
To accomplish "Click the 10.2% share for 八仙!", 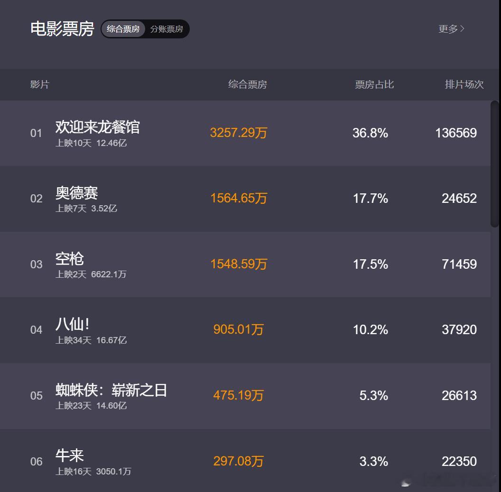I will click(x=371, y=330).
